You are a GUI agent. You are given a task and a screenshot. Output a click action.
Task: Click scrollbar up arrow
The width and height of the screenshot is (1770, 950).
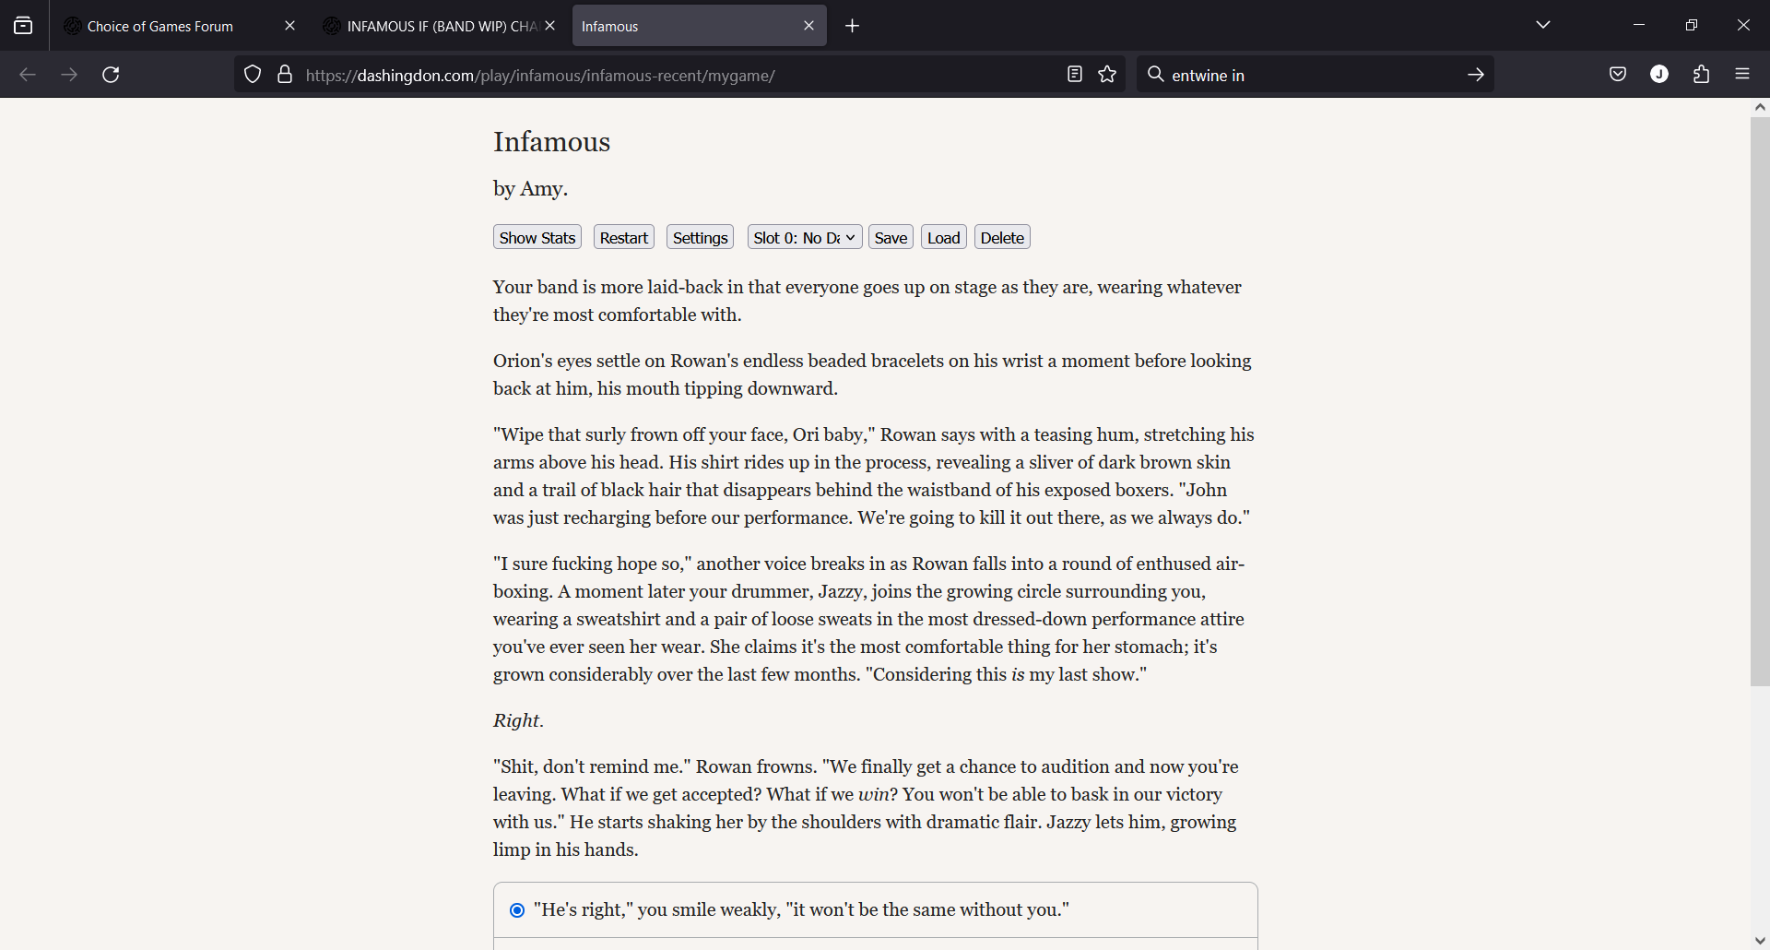click(x=1760, y=107)
